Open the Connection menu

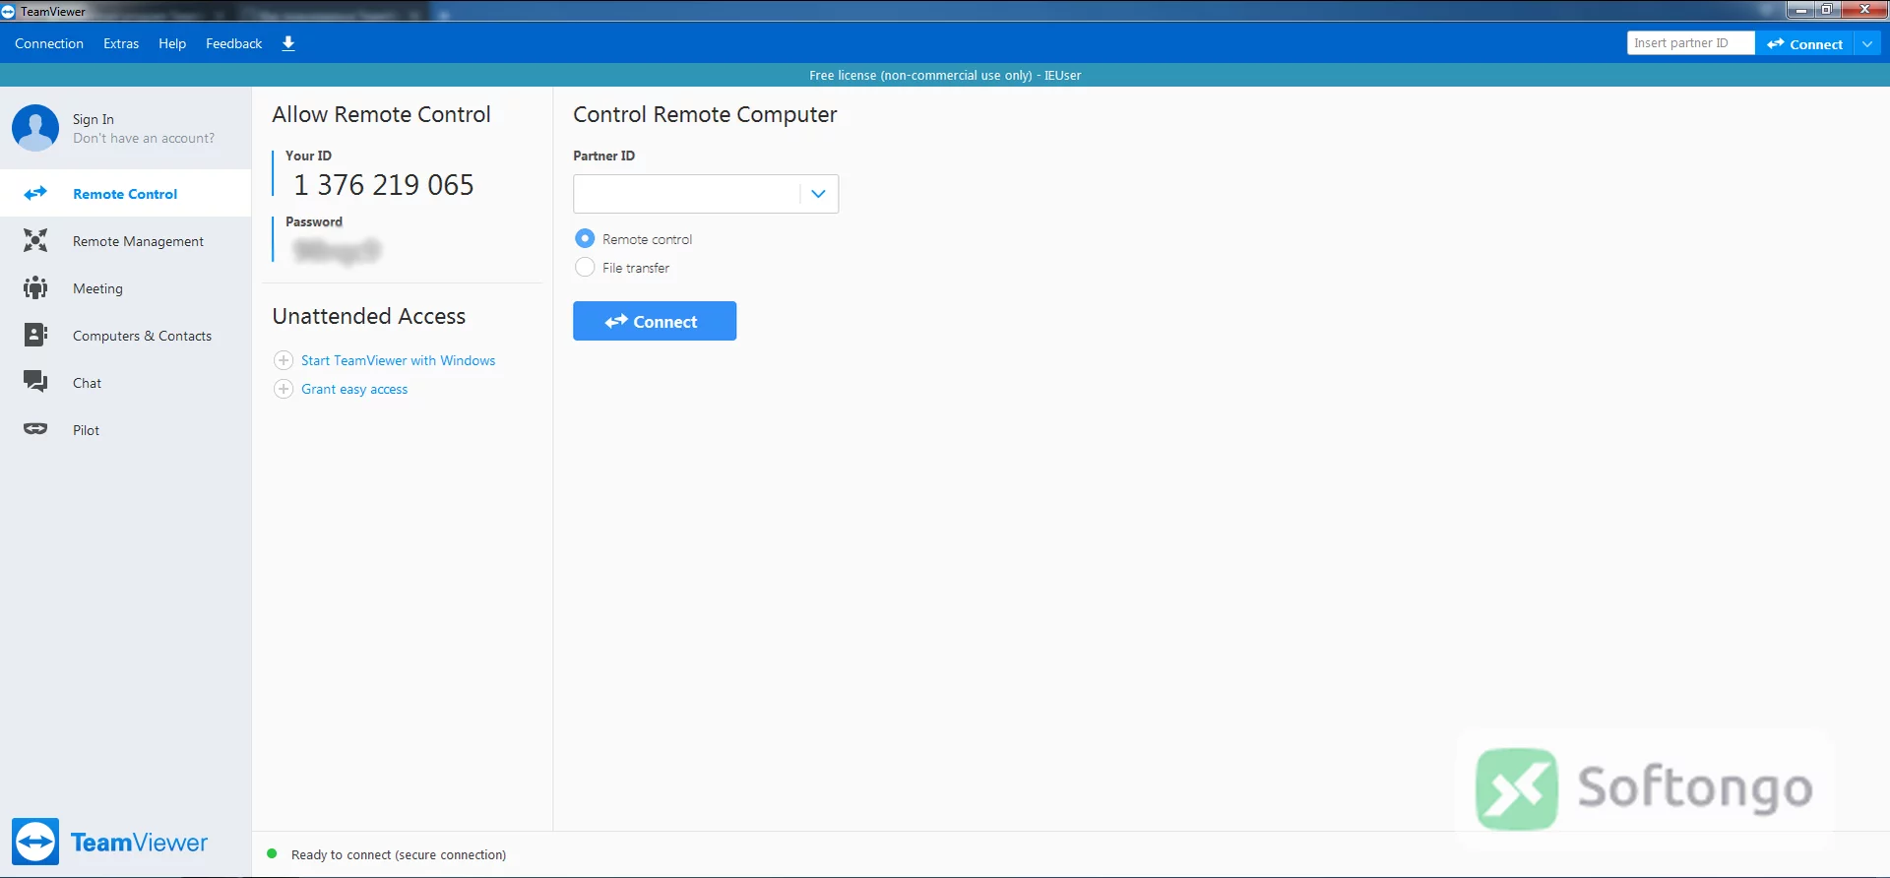point(49,43)
